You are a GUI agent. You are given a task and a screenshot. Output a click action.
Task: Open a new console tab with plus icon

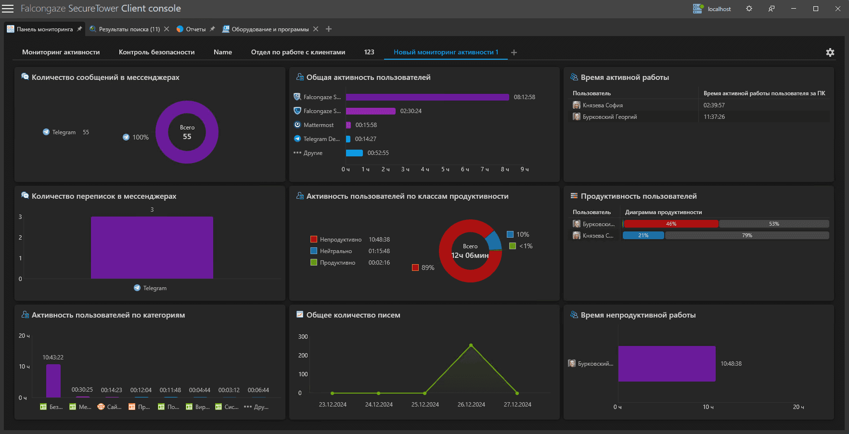[x=329, y=29]
